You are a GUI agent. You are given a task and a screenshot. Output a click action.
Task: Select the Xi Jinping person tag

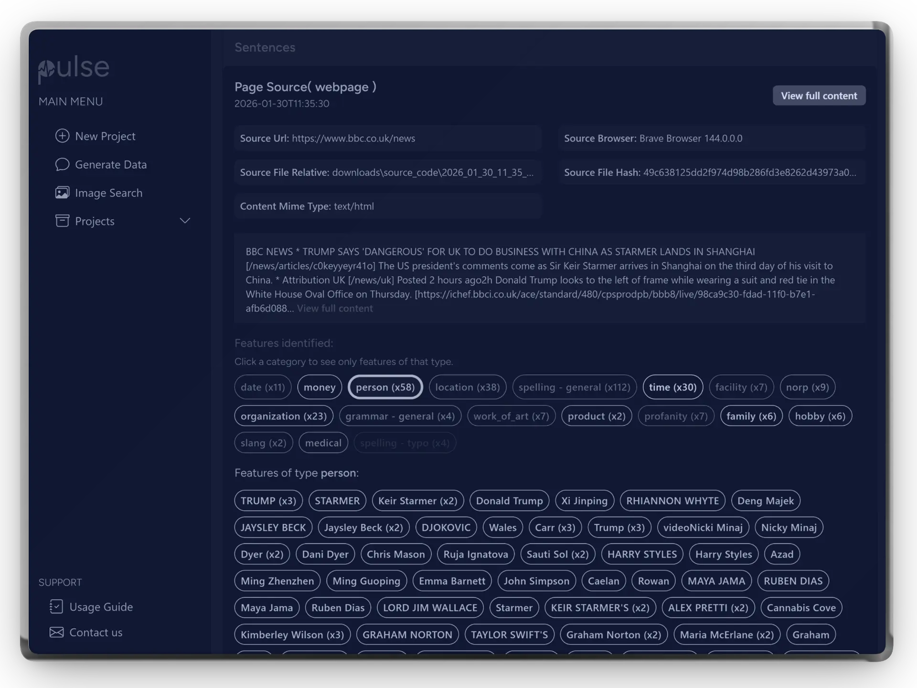[585, 501]
